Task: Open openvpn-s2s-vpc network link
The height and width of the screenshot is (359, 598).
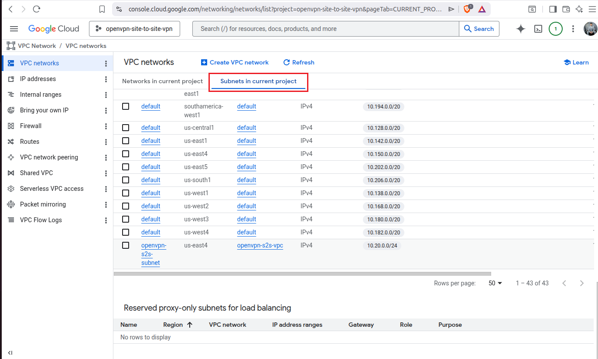Action: click(x=260, y=245)
